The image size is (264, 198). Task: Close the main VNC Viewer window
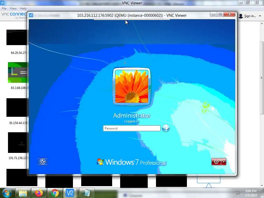click(258, 3)
